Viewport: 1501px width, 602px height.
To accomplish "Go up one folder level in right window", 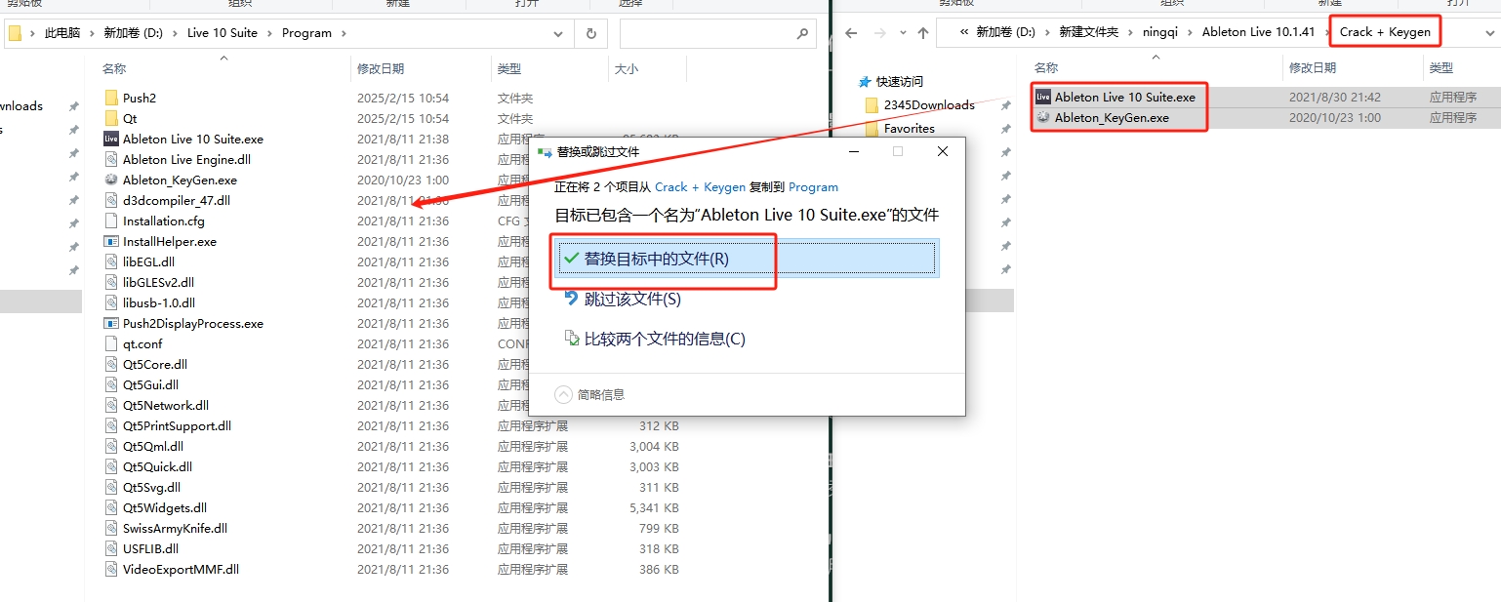I will 923,32.
